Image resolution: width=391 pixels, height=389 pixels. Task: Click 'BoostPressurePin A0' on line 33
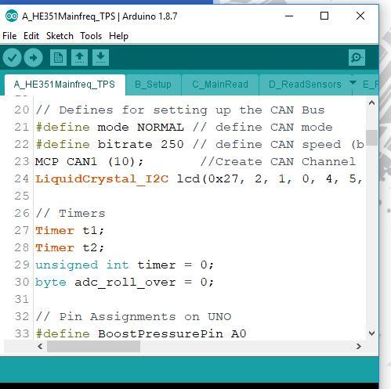click(172, 334)
